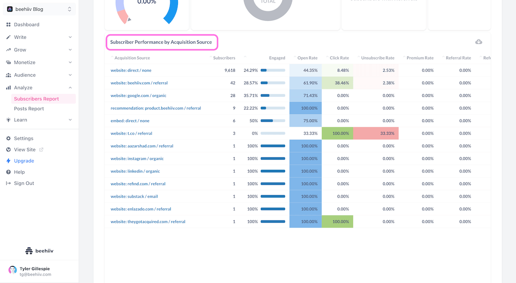Image resolution: width=516 pixels, height=283 pixels.
Task: Expand the Monetize menu chevron
Action: coord(70,62)
